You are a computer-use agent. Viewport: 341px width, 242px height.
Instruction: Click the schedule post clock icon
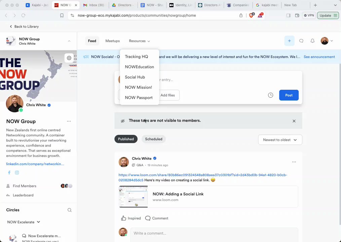point(270,95)
